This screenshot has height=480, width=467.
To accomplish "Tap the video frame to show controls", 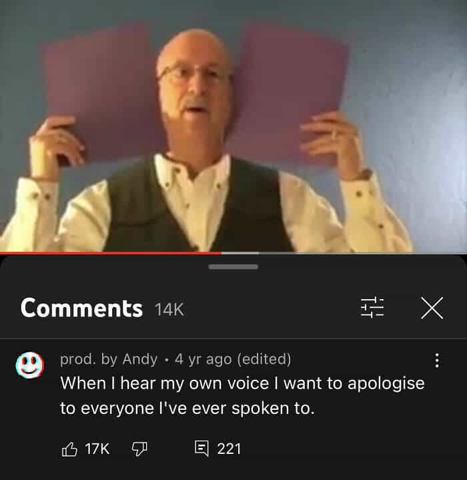I will (x=233, y=126).
